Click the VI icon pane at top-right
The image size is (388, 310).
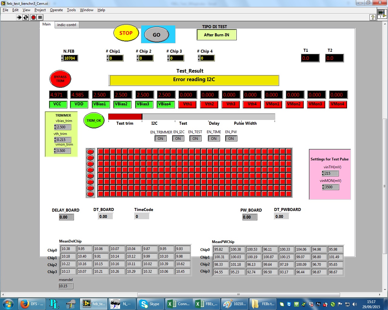coord(382,14)
